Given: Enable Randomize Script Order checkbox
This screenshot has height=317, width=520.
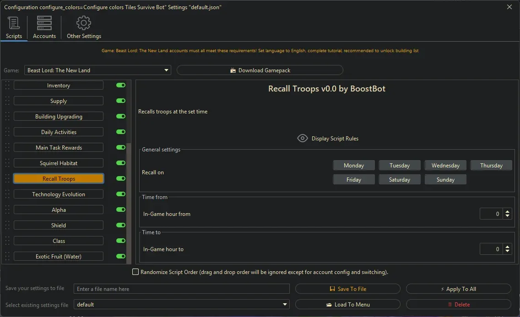Looking at the screenshot, I should click(x=135, y=272).
